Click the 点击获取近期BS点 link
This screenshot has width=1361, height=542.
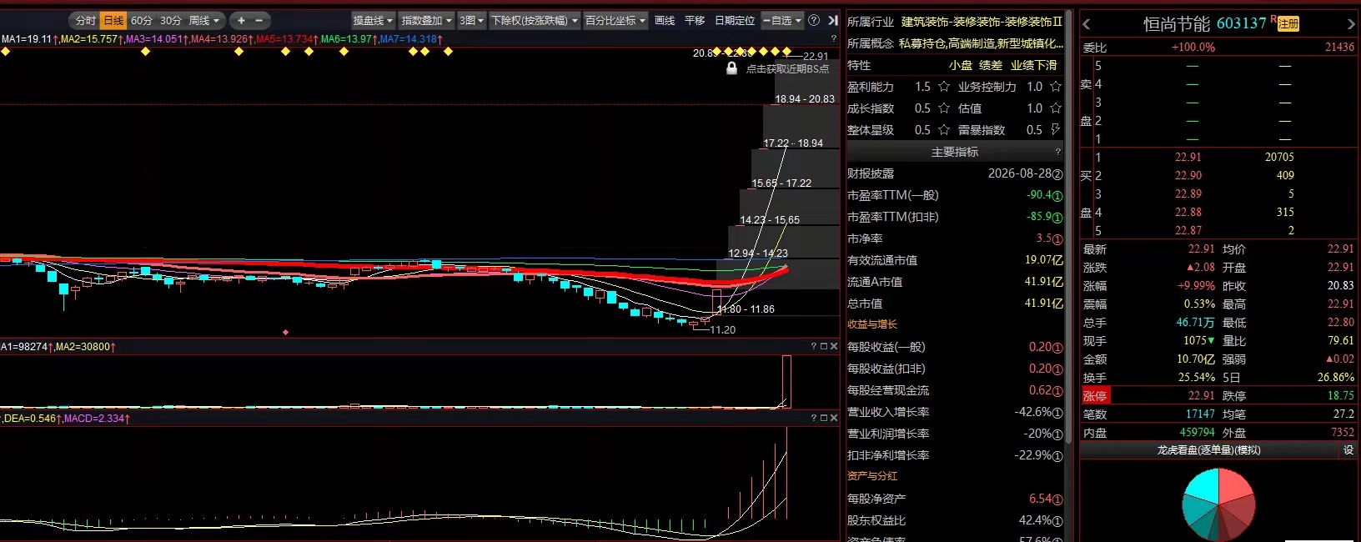(x=787, y=69)
